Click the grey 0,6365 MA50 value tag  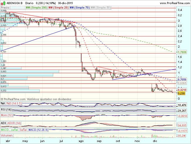(x=182, y=83)
